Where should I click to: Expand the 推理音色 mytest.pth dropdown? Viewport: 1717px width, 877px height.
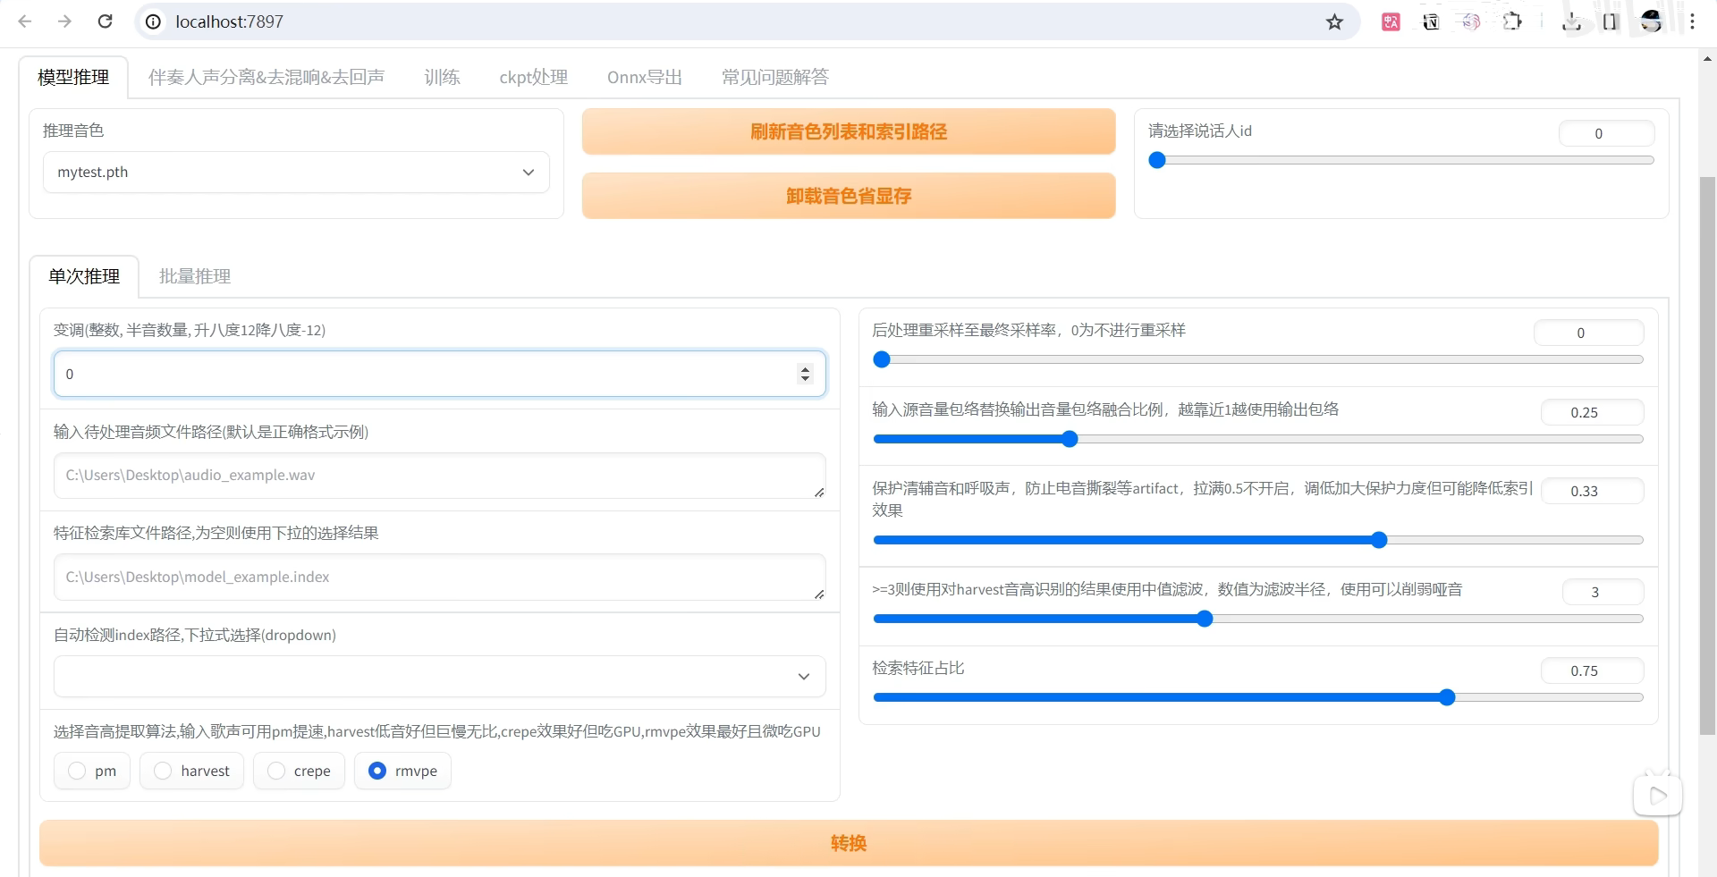tap(529, 173)
